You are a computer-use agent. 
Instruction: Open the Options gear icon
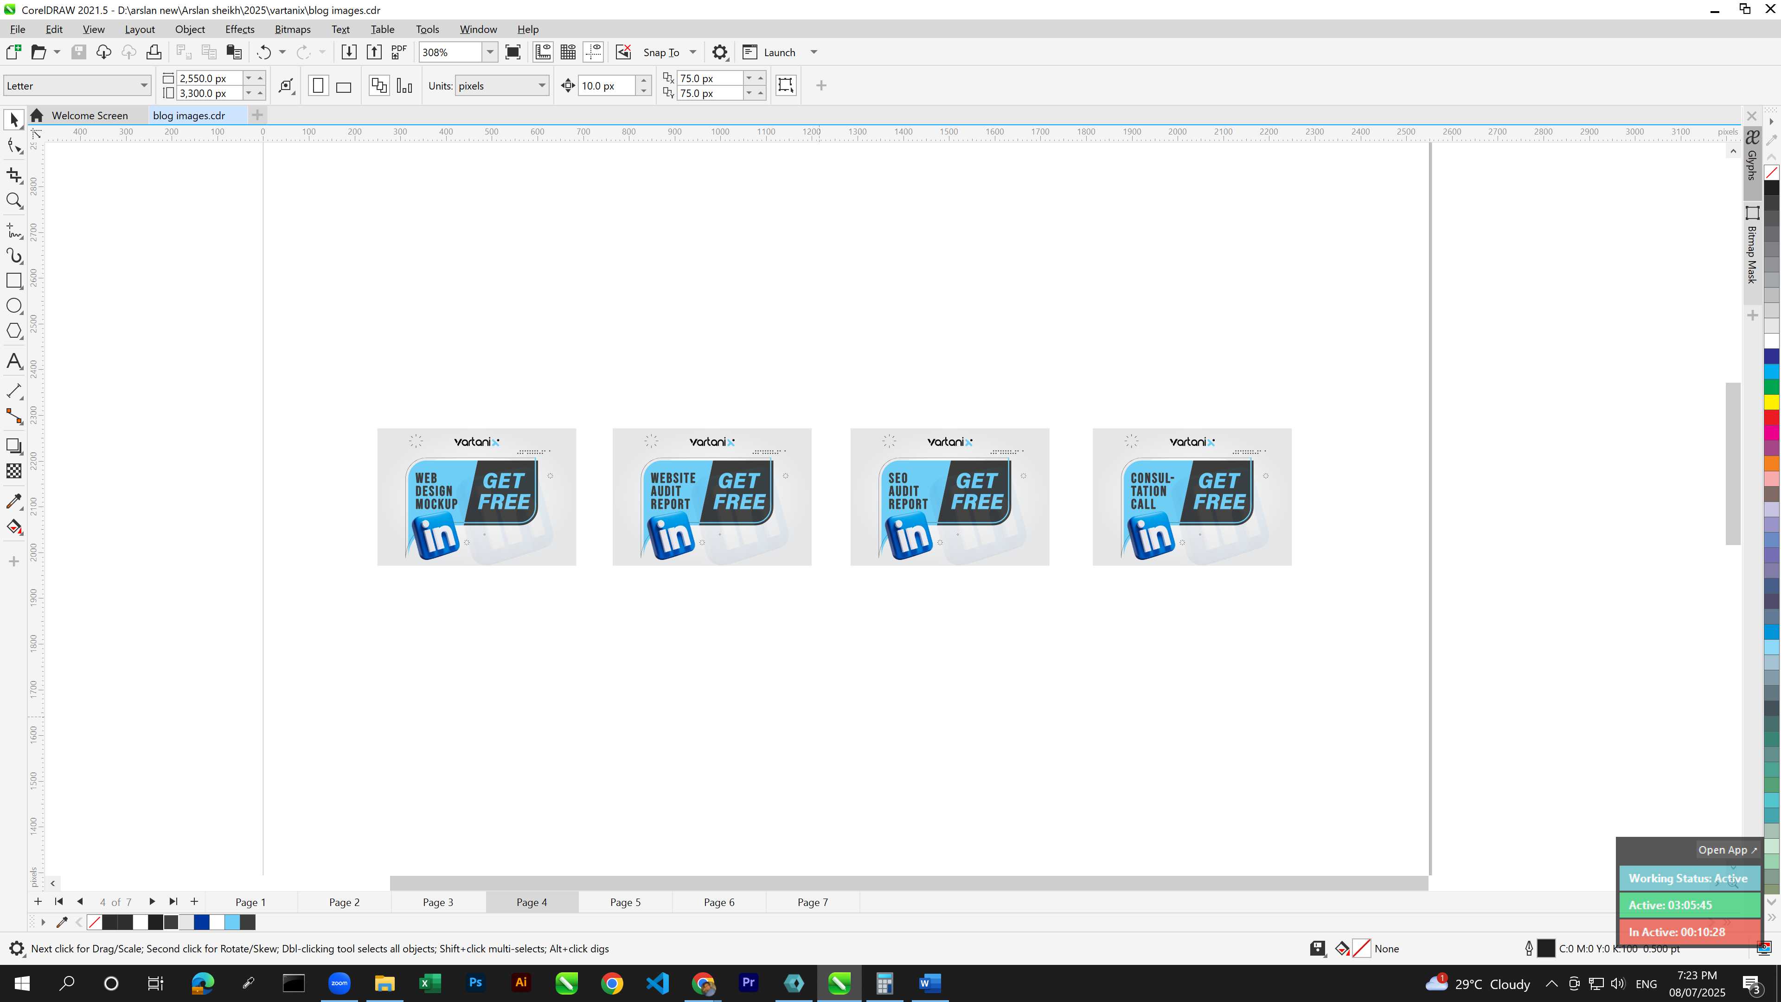click(720, 52)
